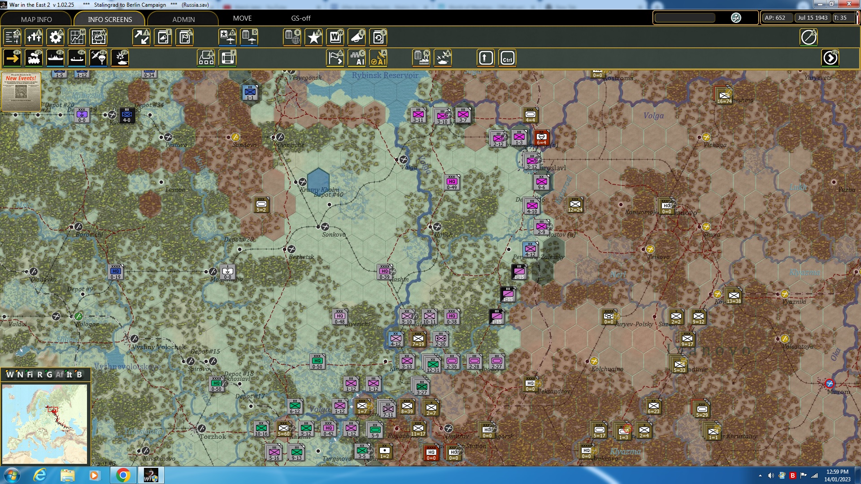Click the air AI toolbar icon
Screen dimensions: 861x484
[379, 58]
